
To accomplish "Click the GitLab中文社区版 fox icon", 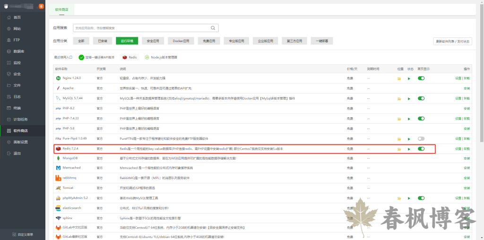I will [58, 228].
